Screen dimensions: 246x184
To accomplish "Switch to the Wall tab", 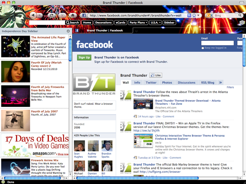I will tap(126, 82).
